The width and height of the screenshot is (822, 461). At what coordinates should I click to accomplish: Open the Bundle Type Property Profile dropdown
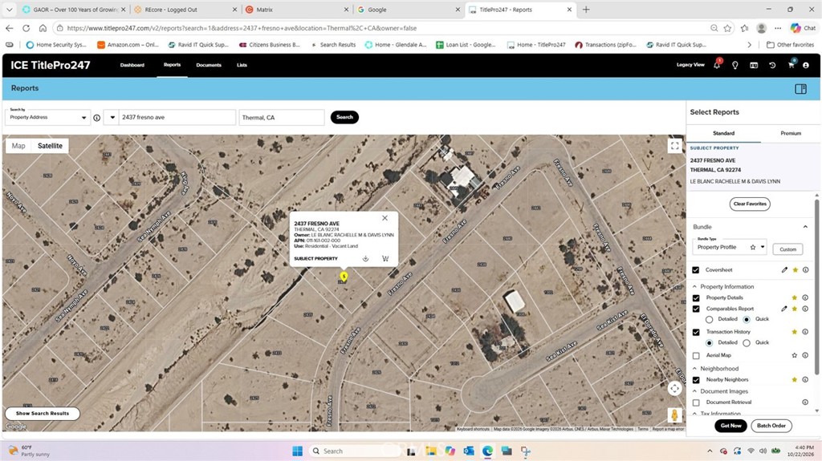(x=730, y=247)
